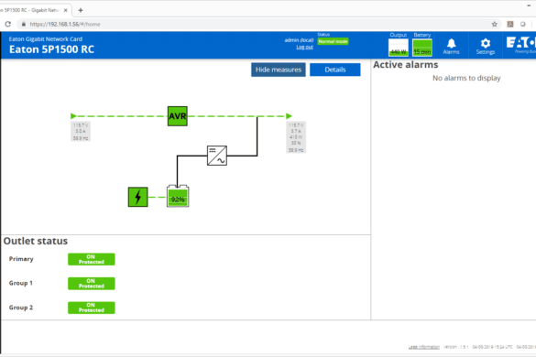Click Primary outlet ON Protected status
The height and width of the screenshot is (357, 536).
click(x=92, y=259)
